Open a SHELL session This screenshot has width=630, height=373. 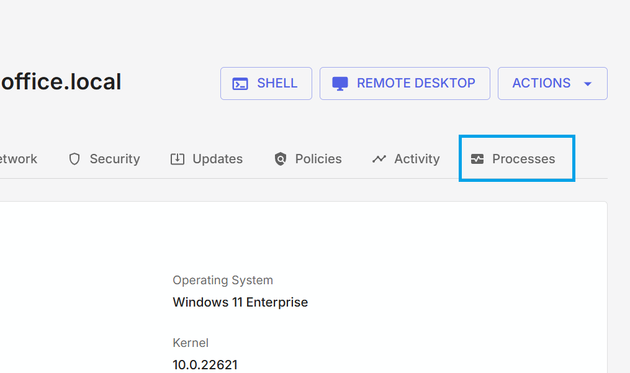pos(266,83)
